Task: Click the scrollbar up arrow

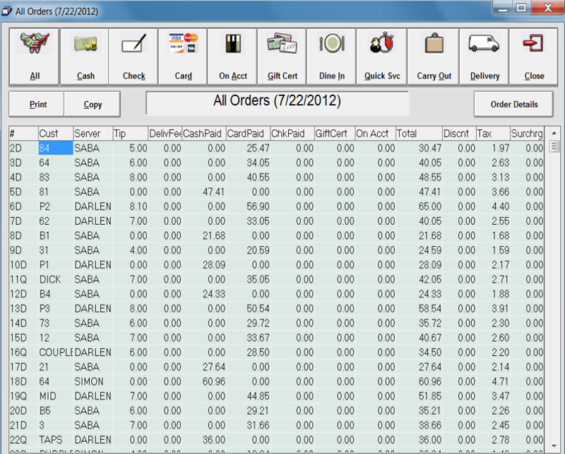Action: point(554,133)
